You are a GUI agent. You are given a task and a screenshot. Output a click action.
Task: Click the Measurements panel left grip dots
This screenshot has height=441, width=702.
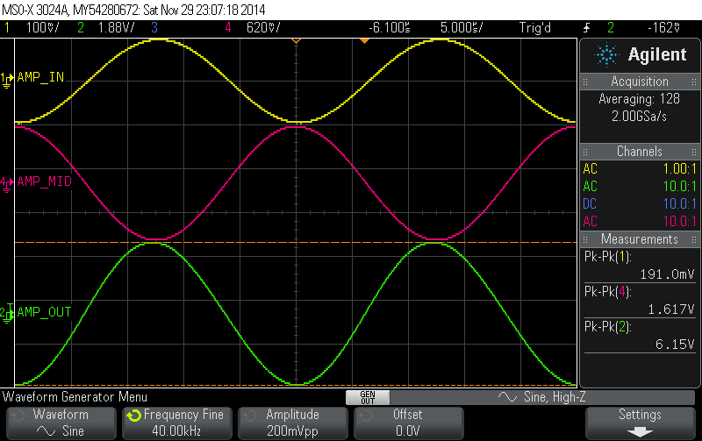(584, 239)
